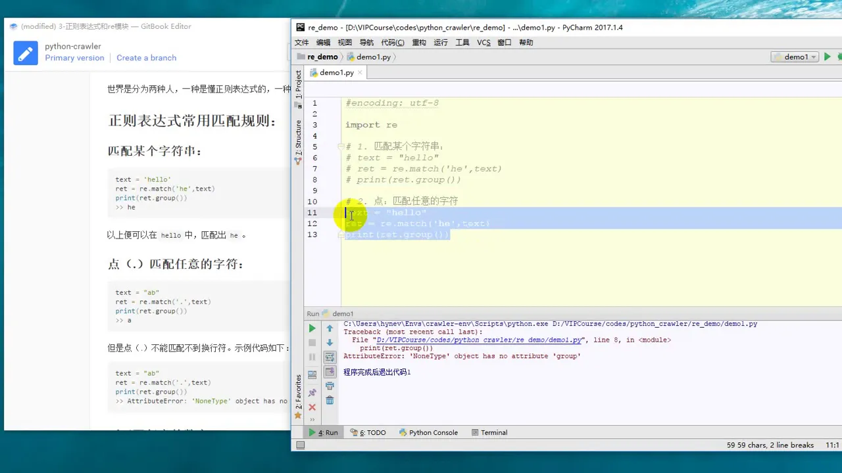Open the 视图 (View) menu
842x473 pixels.
[345, 43]
